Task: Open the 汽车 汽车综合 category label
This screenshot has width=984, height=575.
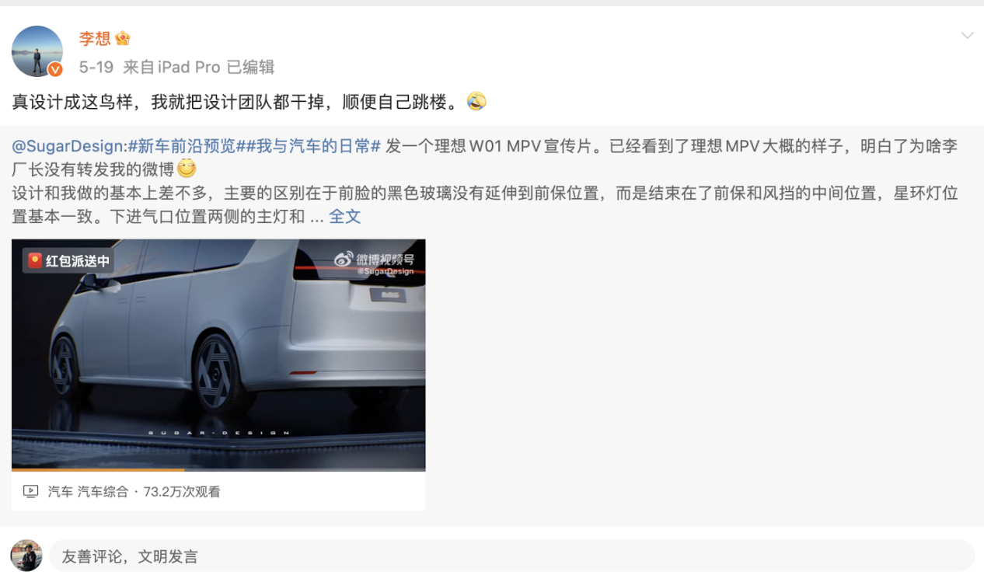Action: (88, 491)
